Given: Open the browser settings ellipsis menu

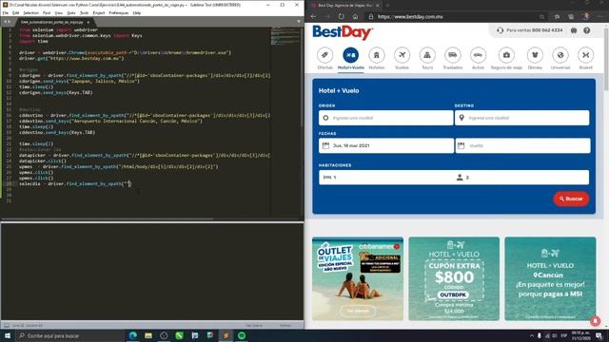Looking at the screenshot, I should [601, 17].
